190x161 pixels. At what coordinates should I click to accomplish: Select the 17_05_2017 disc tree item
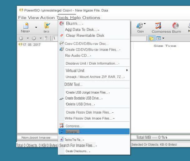pyautogui.click(x=30, y=45)
